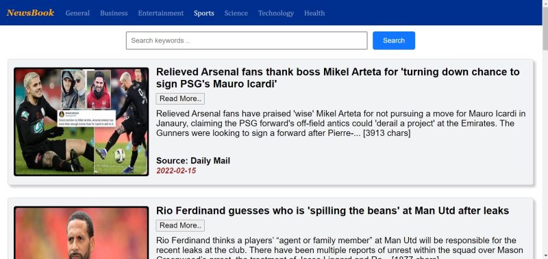Viewport: 548px width, 259px height.
Task: Read More on the Rio Ferdinand article
Action: click(180, 226)
